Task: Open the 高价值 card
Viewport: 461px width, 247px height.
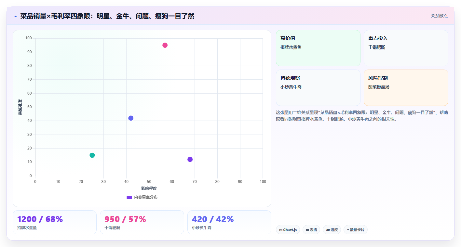Action: tap(318, 48)
